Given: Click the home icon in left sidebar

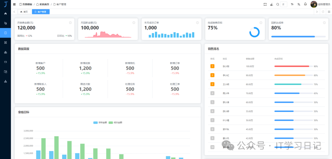Looking at the screenshot, I should [x=6, y=14].
